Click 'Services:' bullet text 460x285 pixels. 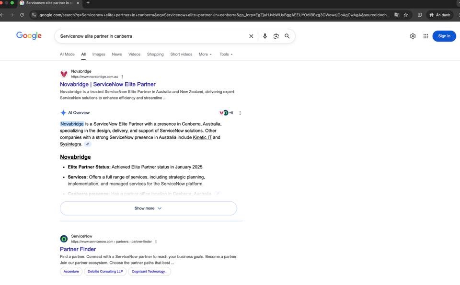coord(78,177)
